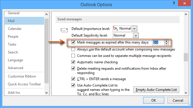Click category list scroll down arrow
The width and height of the screenshot is (193, 108).
[x=47, y=93]
